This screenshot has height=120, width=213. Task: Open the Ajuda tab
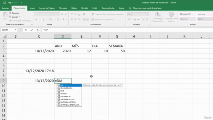[121, 8]
